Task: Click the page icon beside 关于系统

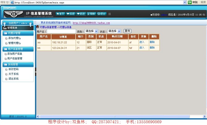Action: 6,74
